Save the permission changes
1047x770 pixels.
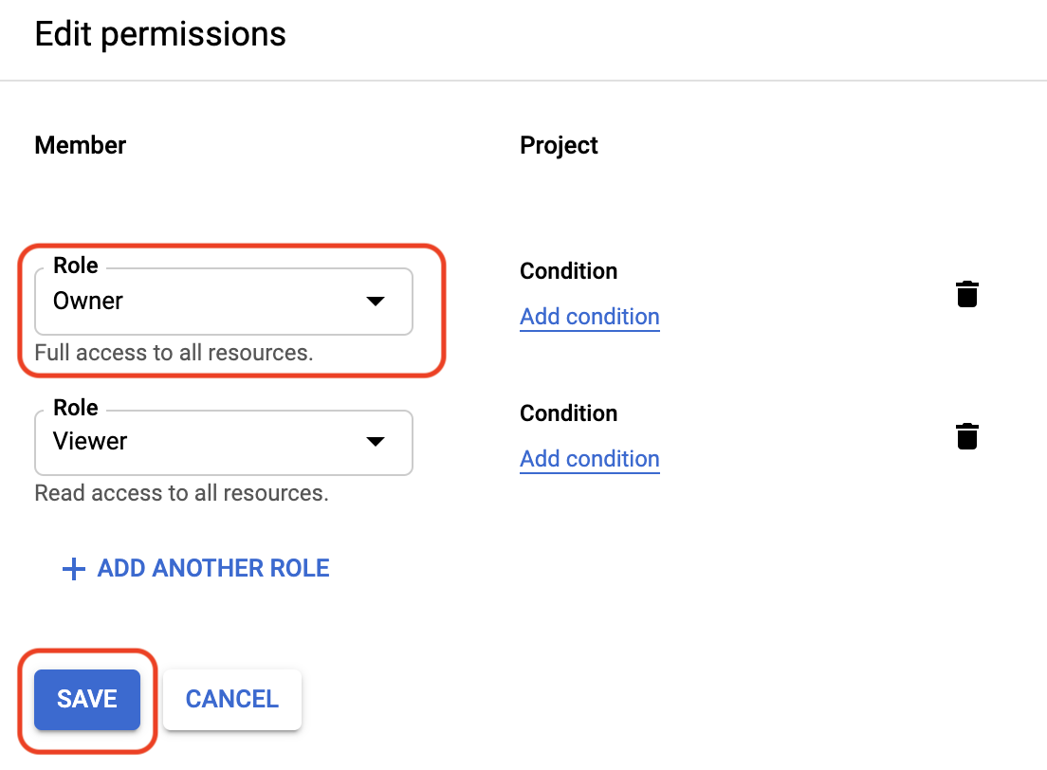click(87, 699)
